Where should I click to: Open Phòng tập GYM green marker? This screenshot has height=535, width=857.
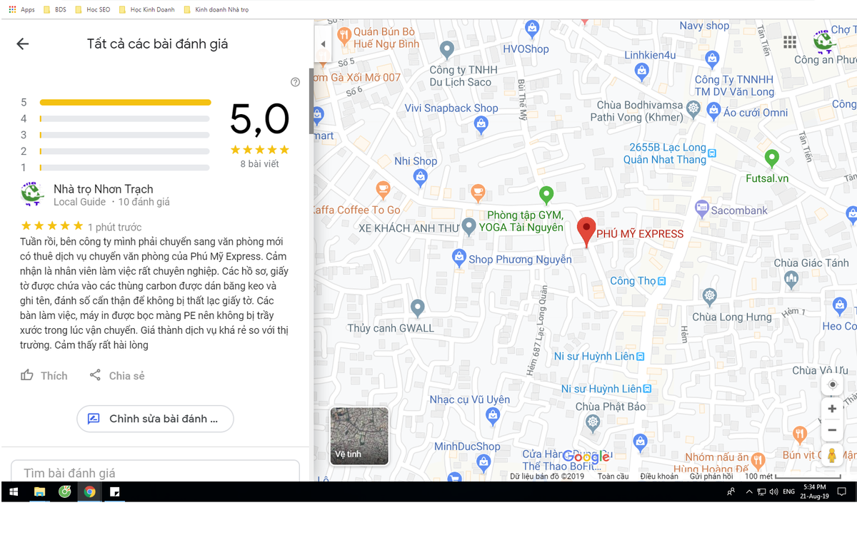click(546, 194)
